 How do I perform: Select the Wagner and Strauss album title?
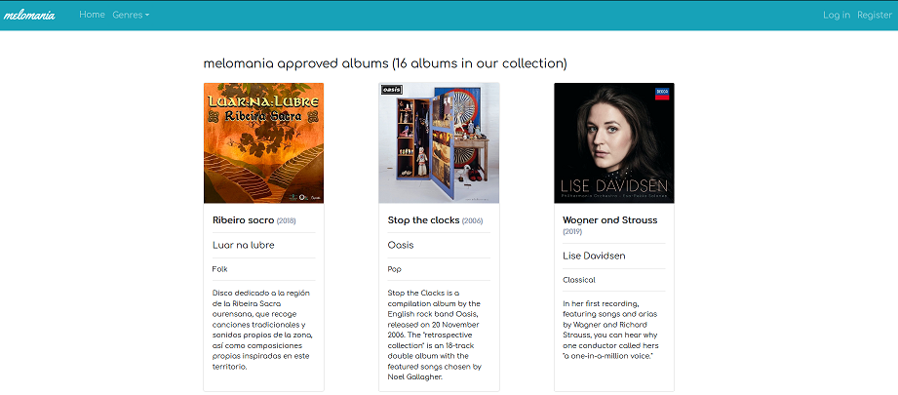610,219
